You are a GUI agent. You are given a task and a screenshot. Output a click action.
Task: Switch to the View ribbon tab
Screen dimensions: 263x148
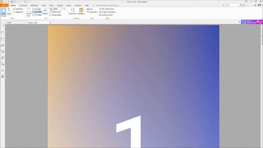tap(44, 5)
